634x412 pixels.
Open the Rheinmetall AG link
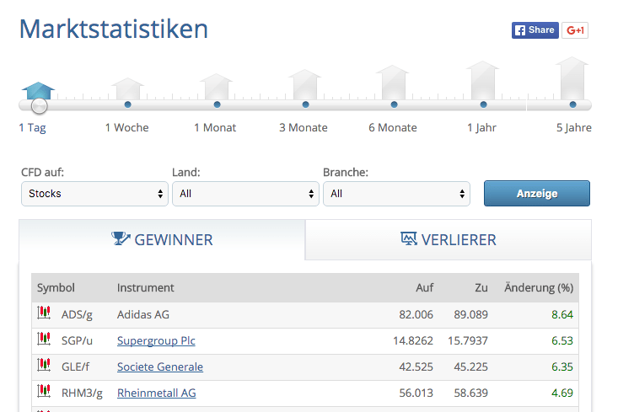(157, 393)
